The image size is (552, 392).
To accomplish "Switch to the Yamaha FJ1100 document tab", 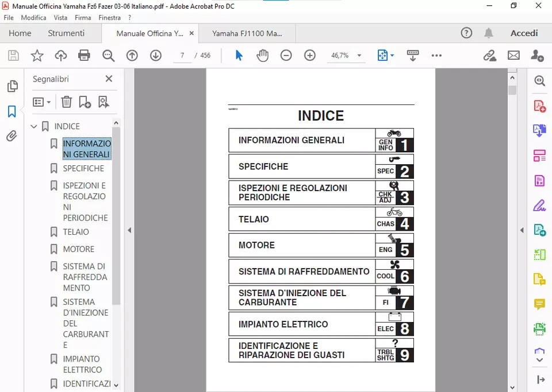I will 247,33.
